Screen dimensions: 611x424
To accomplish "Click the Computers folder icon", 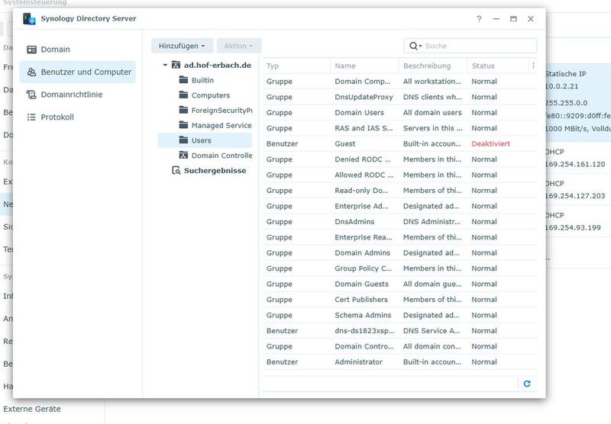I will click(183, 95).
